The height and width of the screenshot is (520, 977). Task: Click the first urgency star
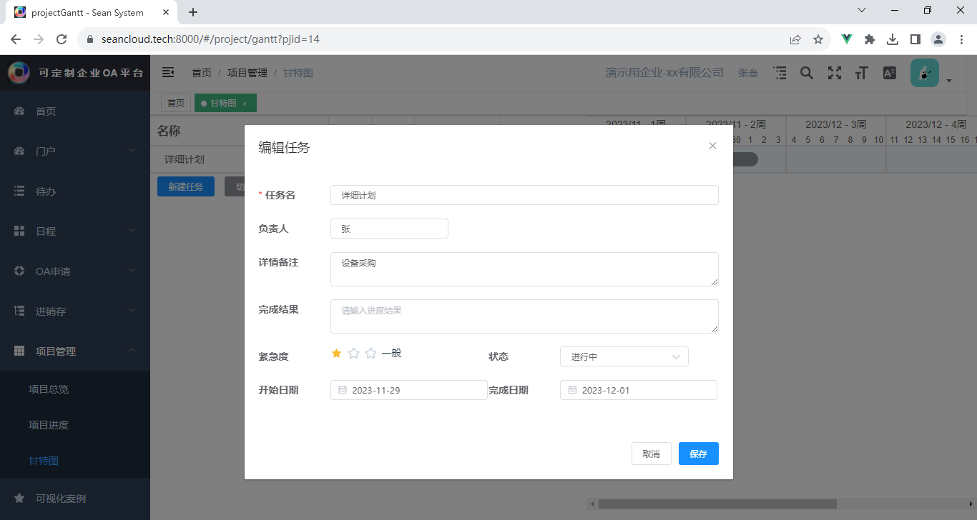336,353
